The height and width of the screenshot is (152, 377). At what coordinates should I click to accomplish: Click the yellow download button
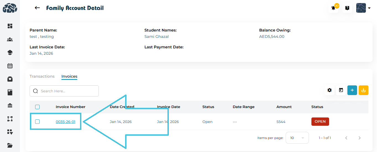pyautogui.click(x=363, y=90)
